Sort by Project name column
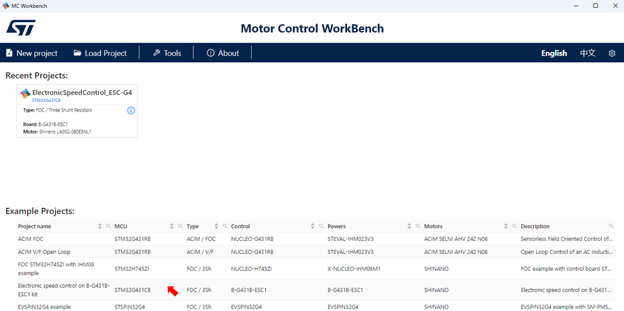This screenshot has height=311, width=624. 100,226
